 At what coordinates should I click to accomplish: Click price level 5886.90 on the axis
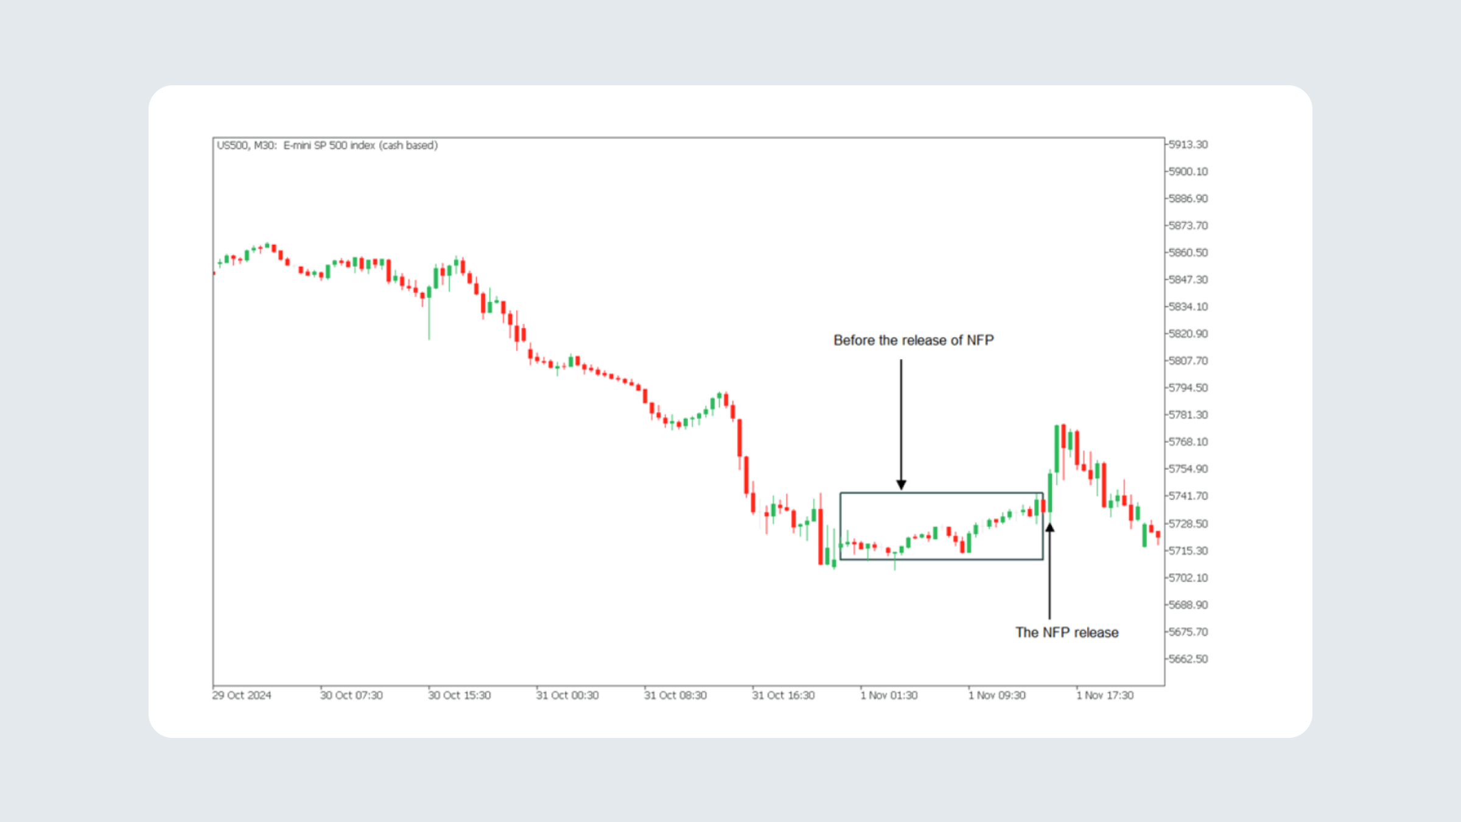(1188, 198)
